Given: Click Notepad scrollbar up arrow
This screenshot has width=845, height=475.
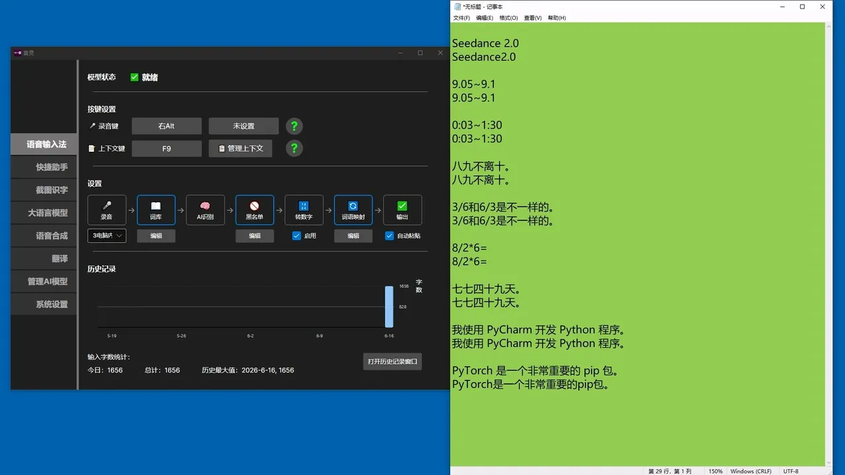Looking at the screenshot, I should [829, 26].
